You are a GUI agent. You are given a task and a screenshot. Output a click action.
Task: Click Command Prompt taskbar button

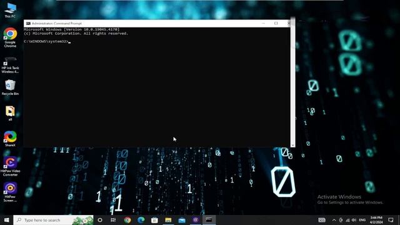tap(209, 220)
